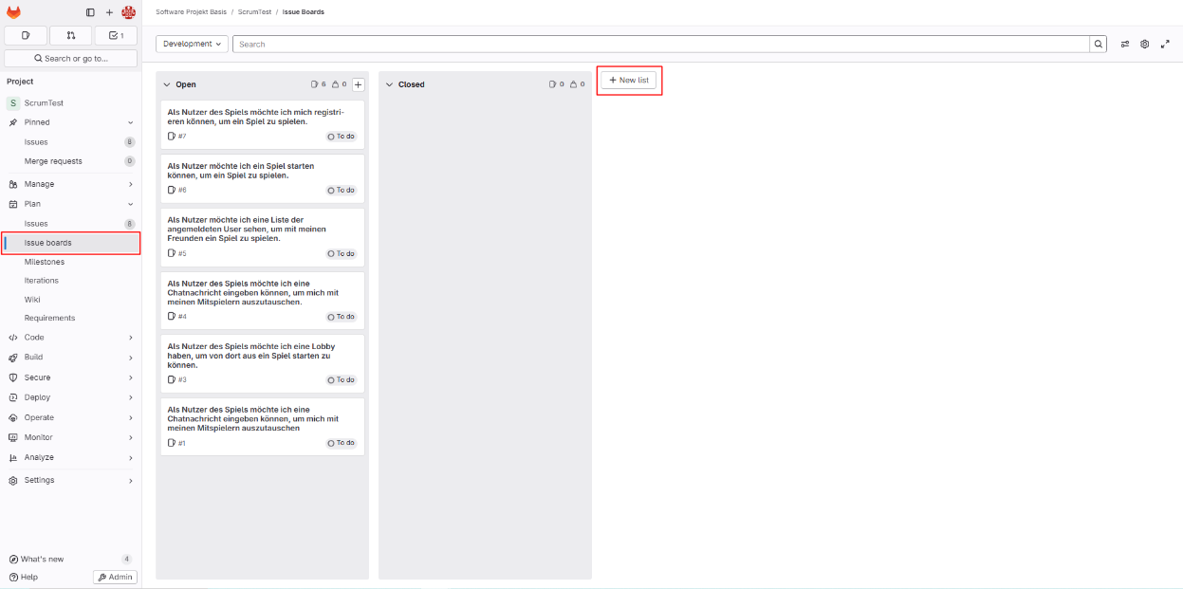Toggle the sidebar collapse icon
The width and height of the screenshot is (1183, 589).
[90, 12]
